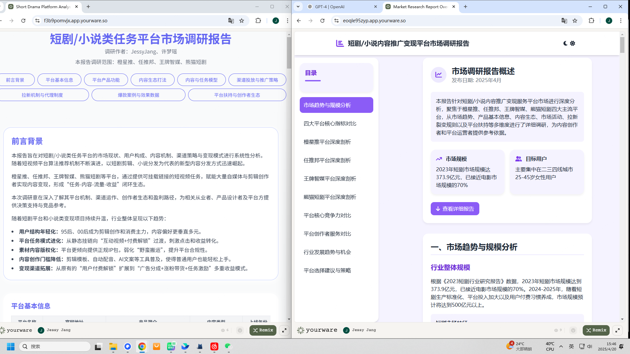Click Remix button in left window
630x354 pixels.
pos(263,330)
